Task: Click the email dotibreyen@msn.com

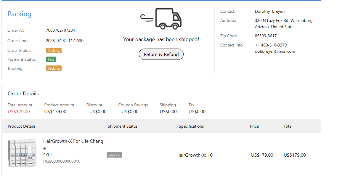Action: [x=275, y=51]
